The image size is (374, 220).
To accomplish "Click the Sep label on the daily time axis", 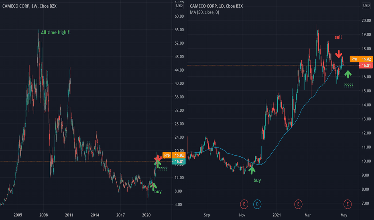I will click(207, 215).
